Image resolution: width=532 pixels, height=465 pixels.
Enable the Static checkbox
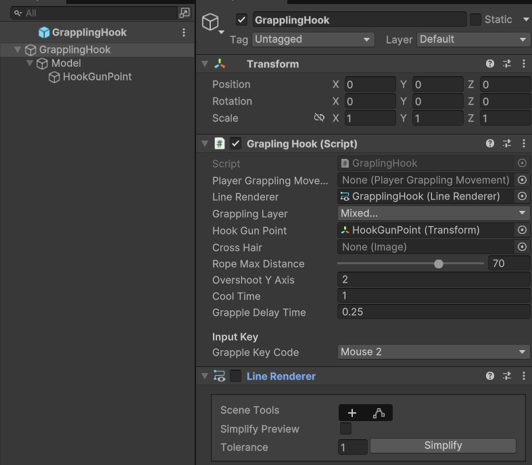coord(475,20)
